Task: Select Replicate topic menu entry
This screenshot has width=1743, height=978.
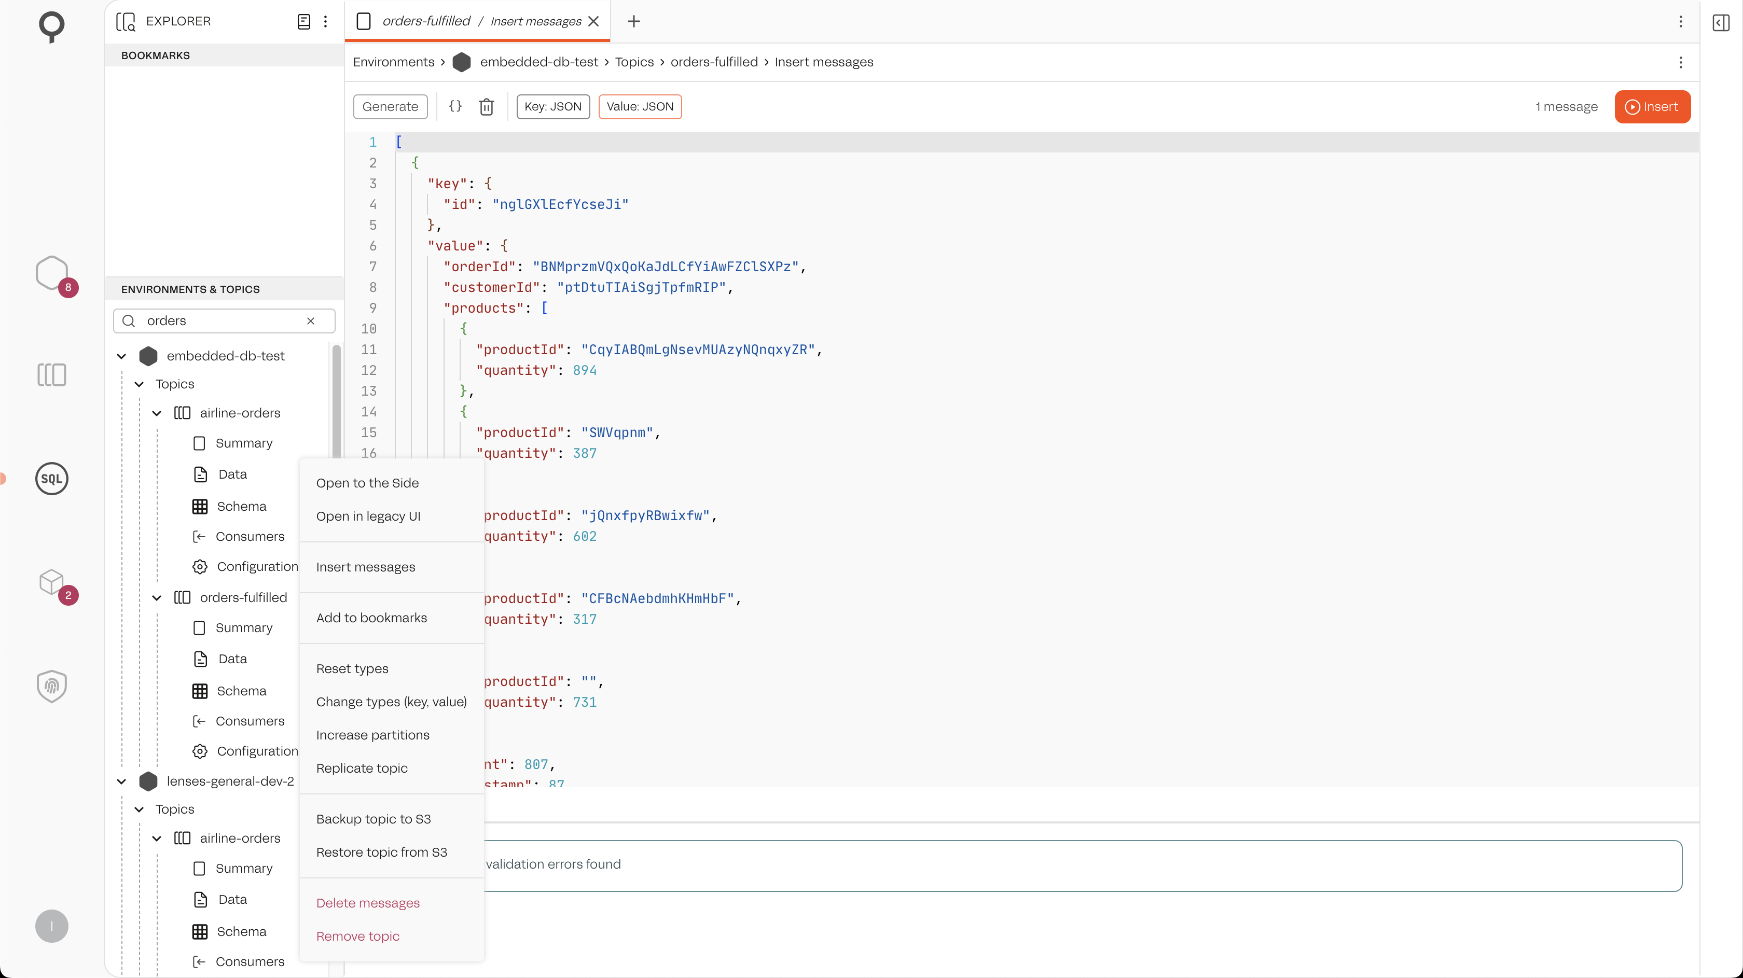Action: click(x=362, y=767)
